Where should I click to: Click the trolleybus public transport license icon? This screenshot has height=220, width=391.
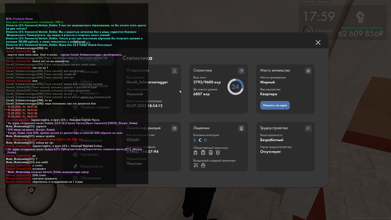click(x=196, y=152)
